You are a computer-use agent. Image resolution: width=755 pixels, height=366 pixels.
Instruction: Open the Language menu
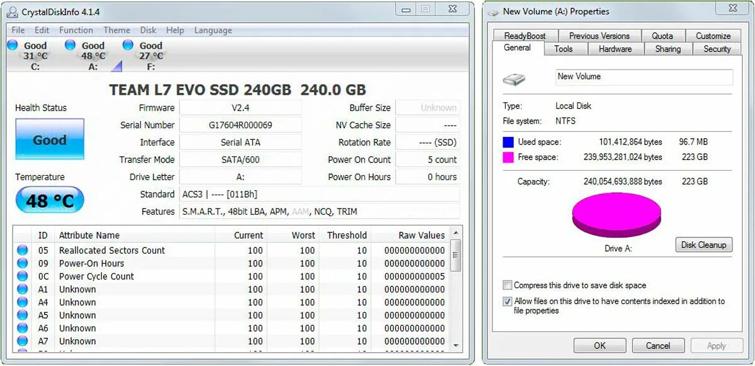[x=213, y=30]
